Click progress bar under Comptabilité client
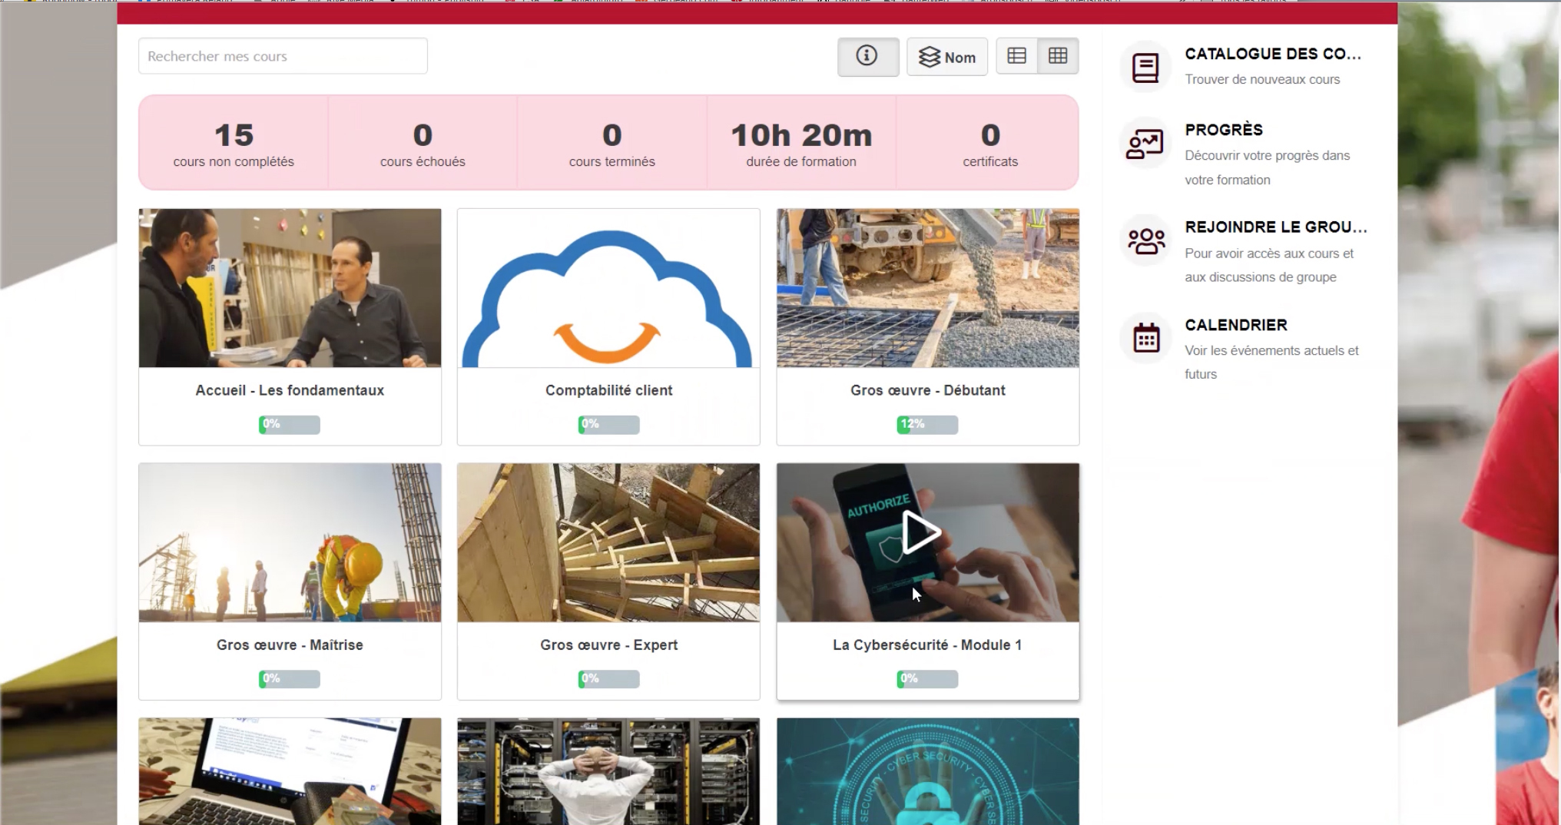This screenshot has width=1561, height=825. (x=608, y=425)
